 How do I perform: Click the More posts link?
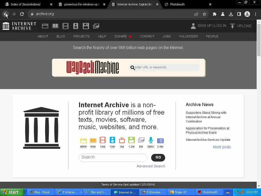pos(222,147)
